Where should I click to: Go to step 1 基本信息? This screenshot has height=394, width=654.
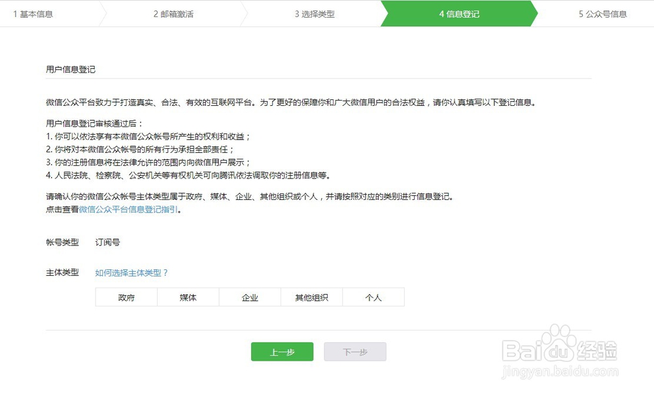pyautogui.click(x=33, y=14)
